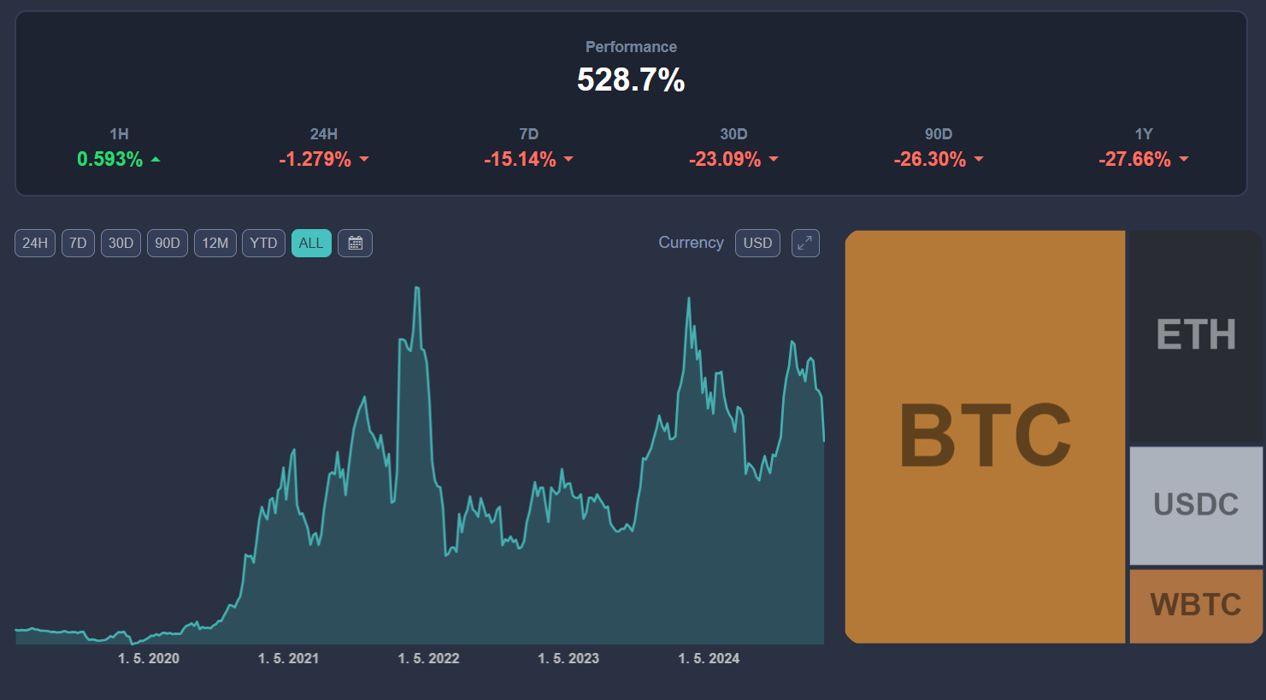Click the BTC treemap block
Image resolution: width=1266 pixels, height=700 pixels.
pos(985,436)
